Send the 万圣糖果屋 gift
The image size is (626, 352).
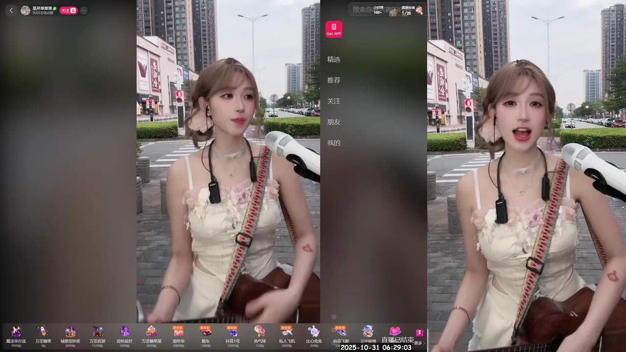coord(151,336)
